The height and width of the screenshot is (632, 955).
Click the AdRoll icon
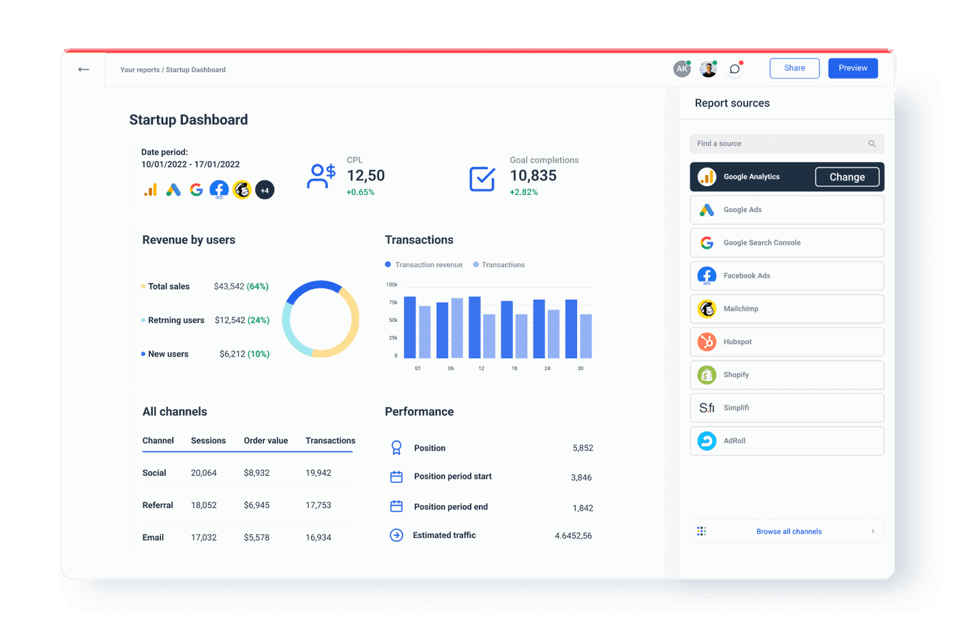[x=706, y=441]
